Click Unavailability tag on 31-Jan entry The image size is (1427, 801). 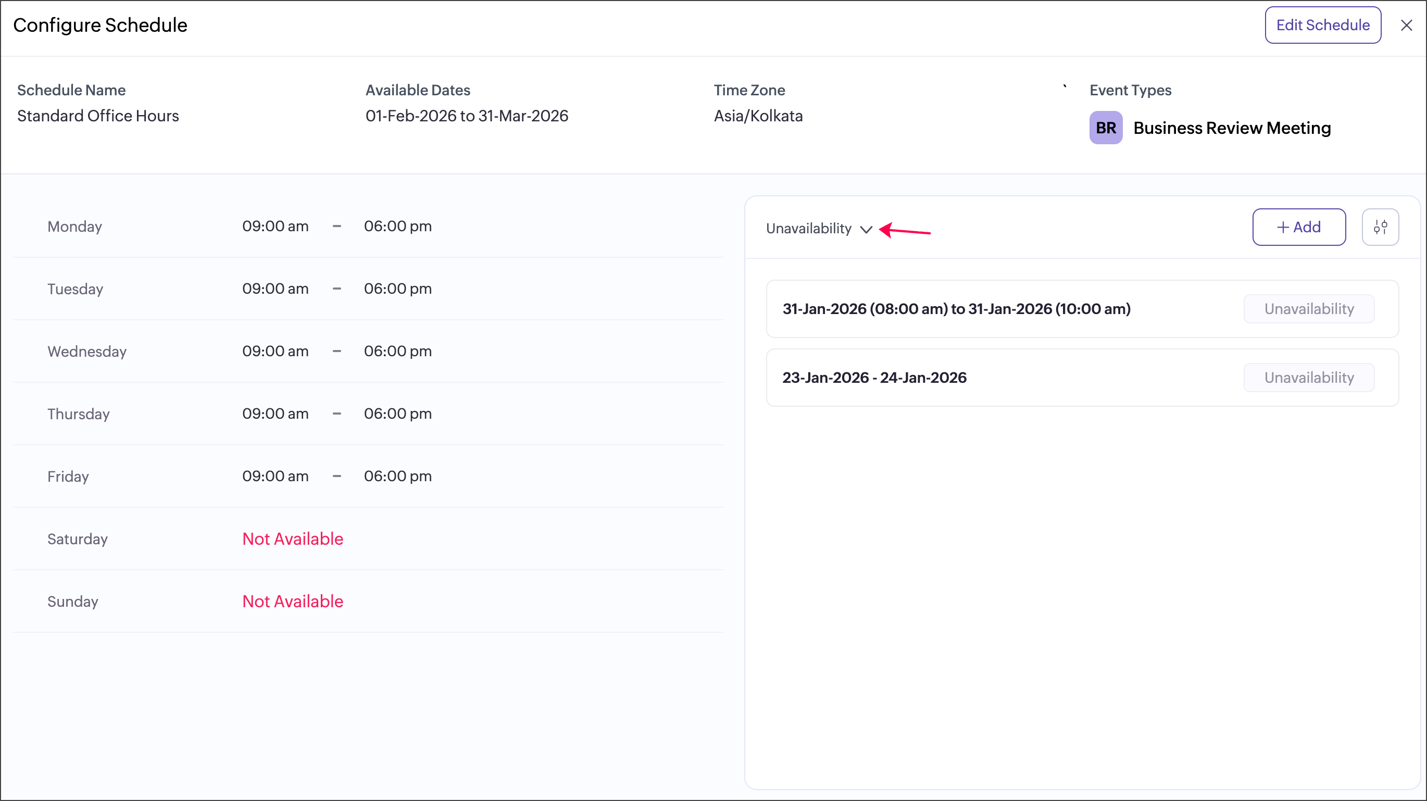(x=1308, y=309)
